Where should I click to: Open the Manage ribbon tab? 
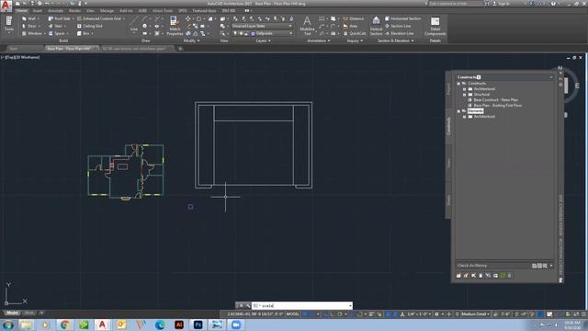coord(107,10)
